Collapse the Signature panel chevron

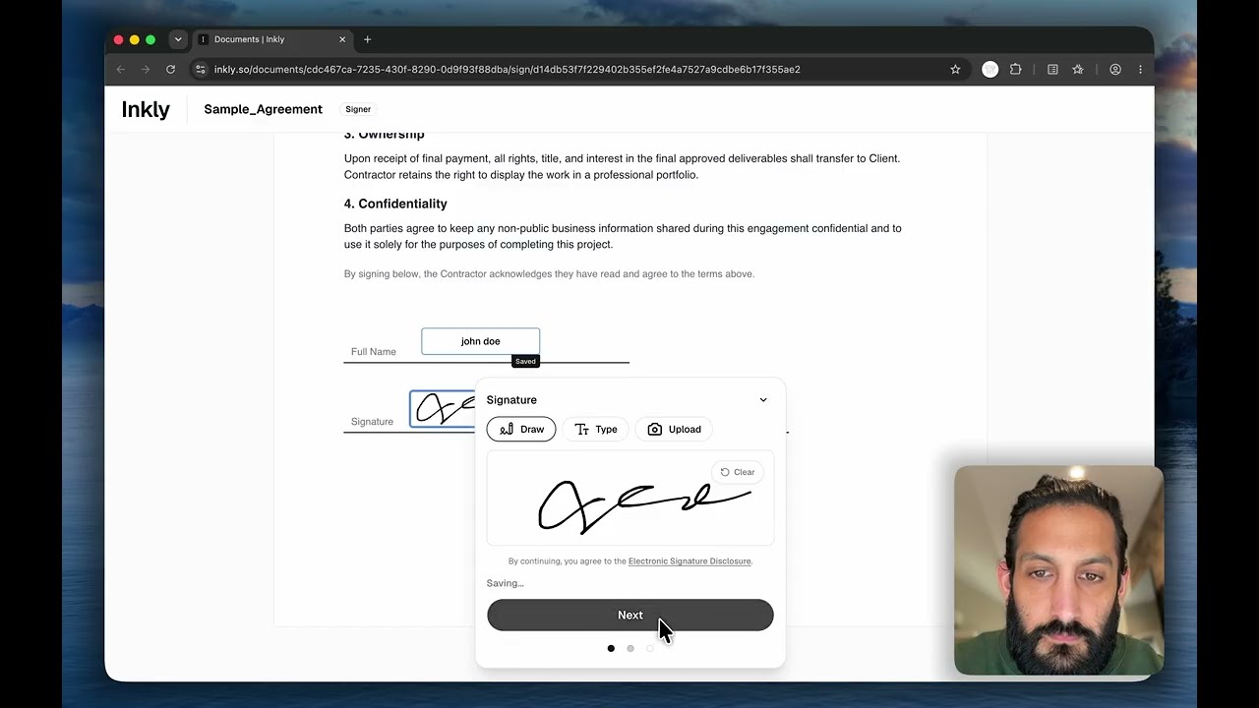763,400
